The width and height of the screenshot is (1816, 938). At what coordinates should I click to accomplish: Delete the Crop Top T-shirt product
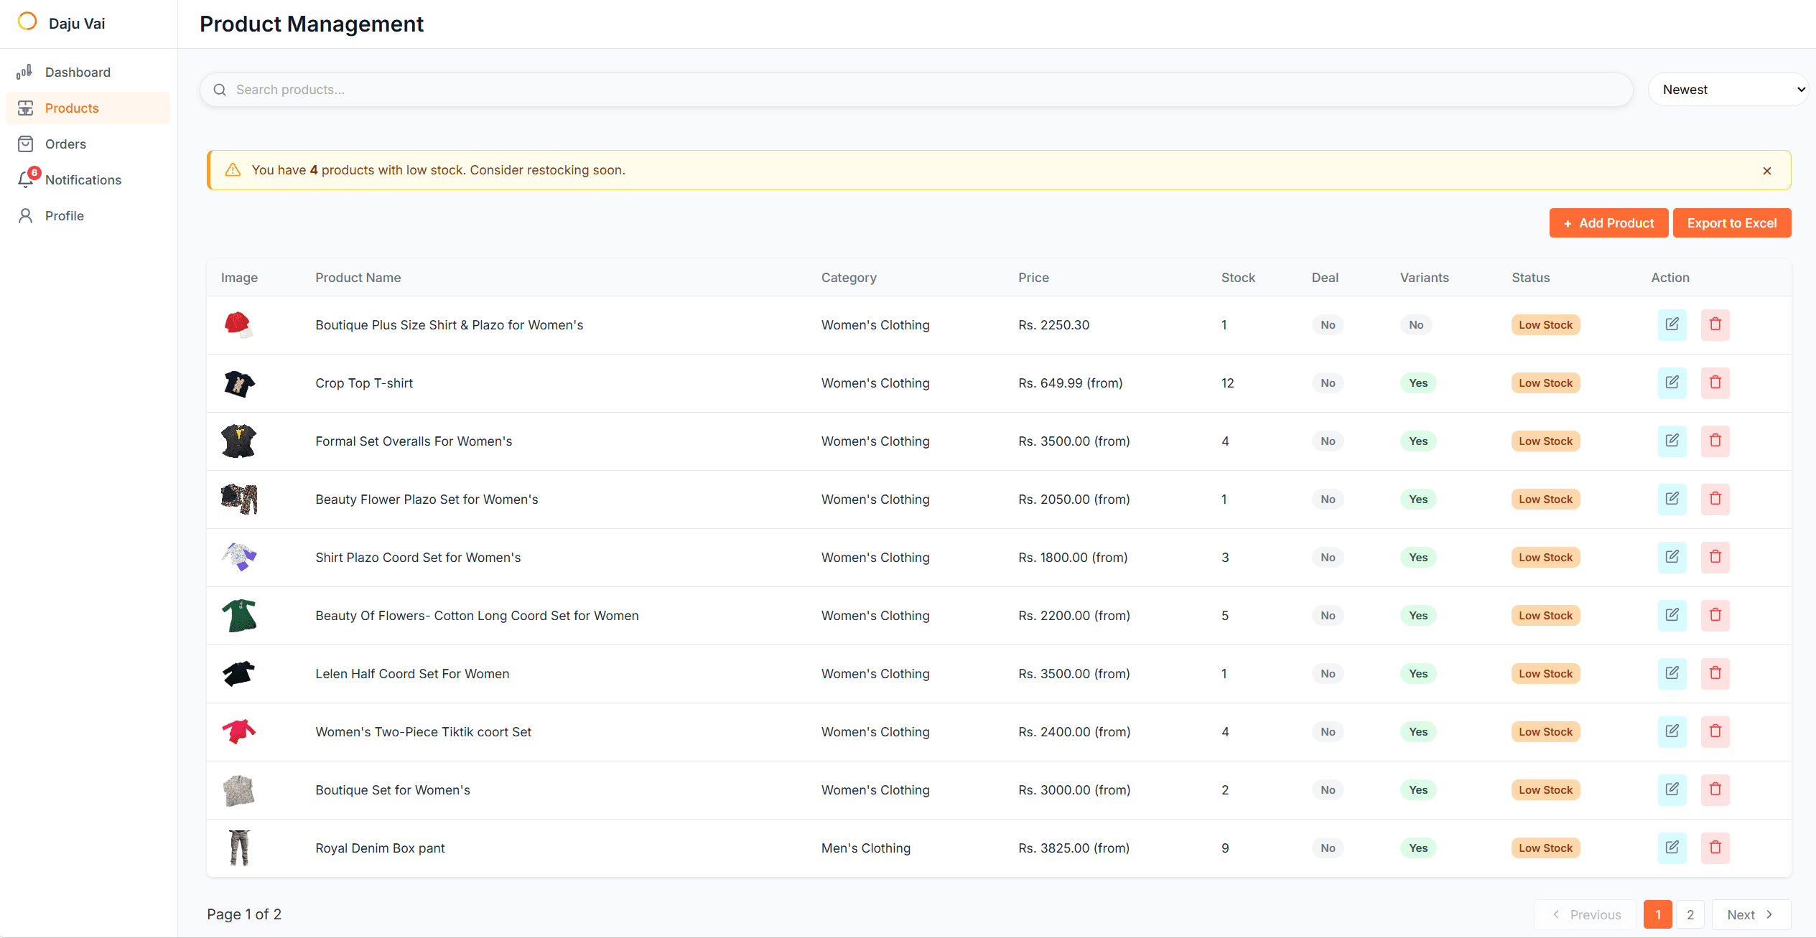[1715, 383]
